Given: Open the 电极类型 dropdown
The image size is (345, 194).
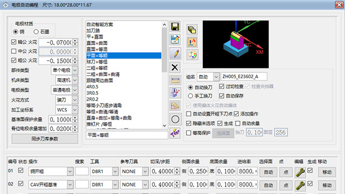Looking at the screenshot, I should [x=75, y=90].
